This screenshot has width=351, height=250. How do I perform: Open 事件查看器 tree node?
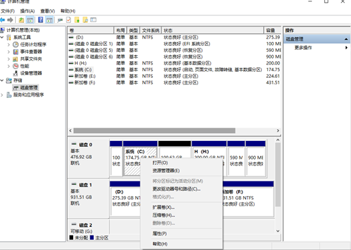pos(31,52)
